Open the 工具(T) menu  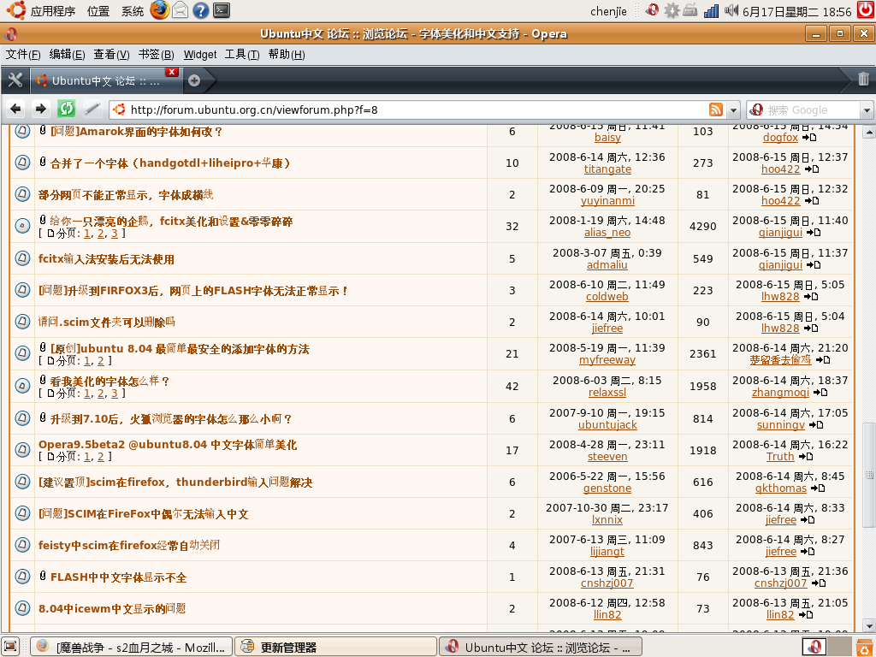pos(242,54)
